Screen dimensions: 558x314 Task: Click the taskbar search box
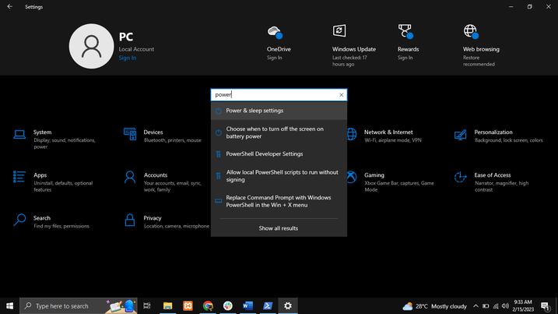(79, 305)
